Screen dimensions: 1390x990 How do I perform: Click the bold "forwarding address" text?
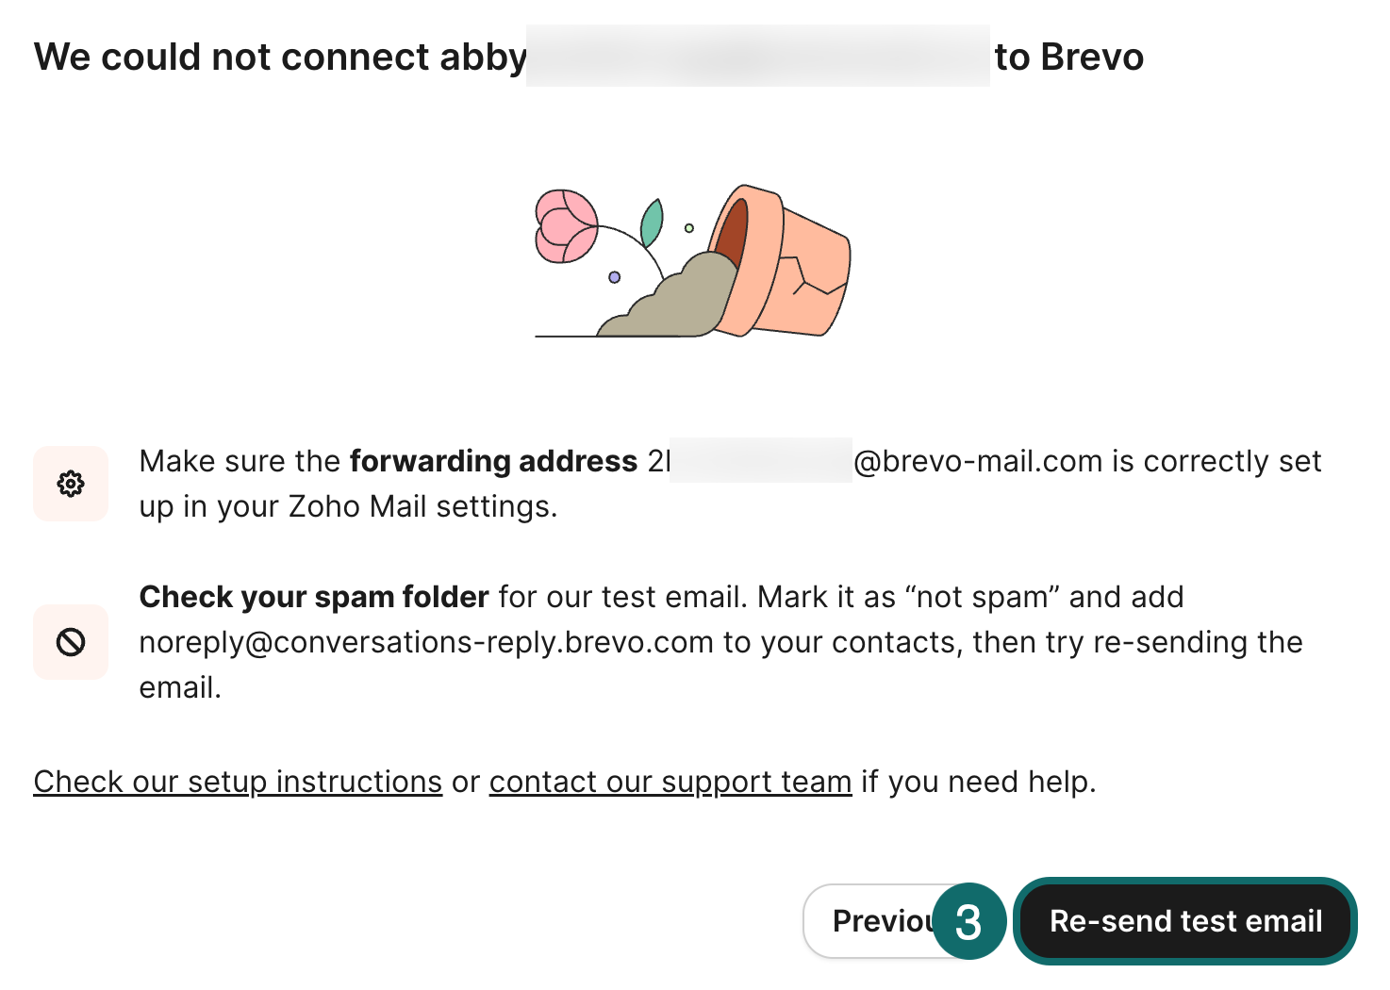pyautogui.click(x=493, y=461)
